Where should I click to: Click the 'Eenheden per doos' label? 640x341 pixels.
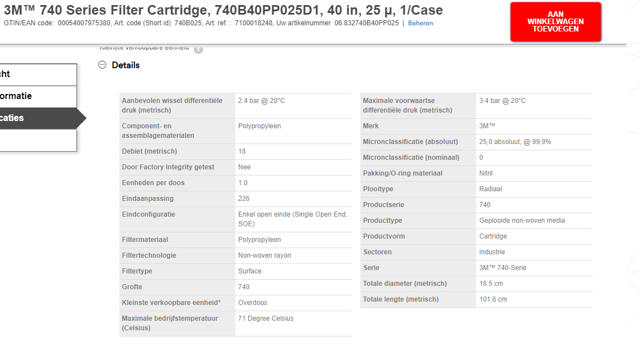pos(153,183)
